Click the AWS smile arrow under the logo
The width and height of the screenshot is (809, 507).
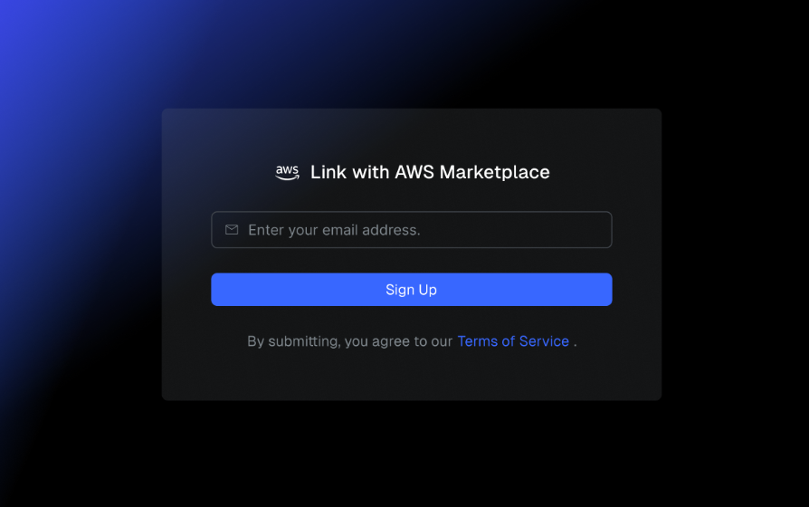[x=288, y=177]
